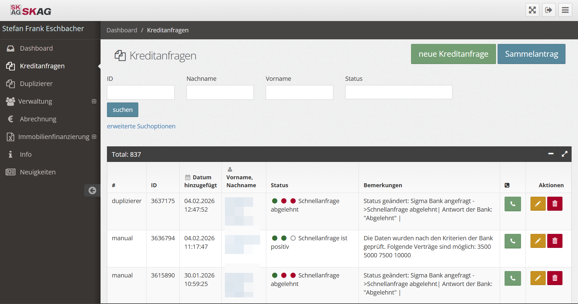Collapse the Total 837 table panel

point(551,154)
